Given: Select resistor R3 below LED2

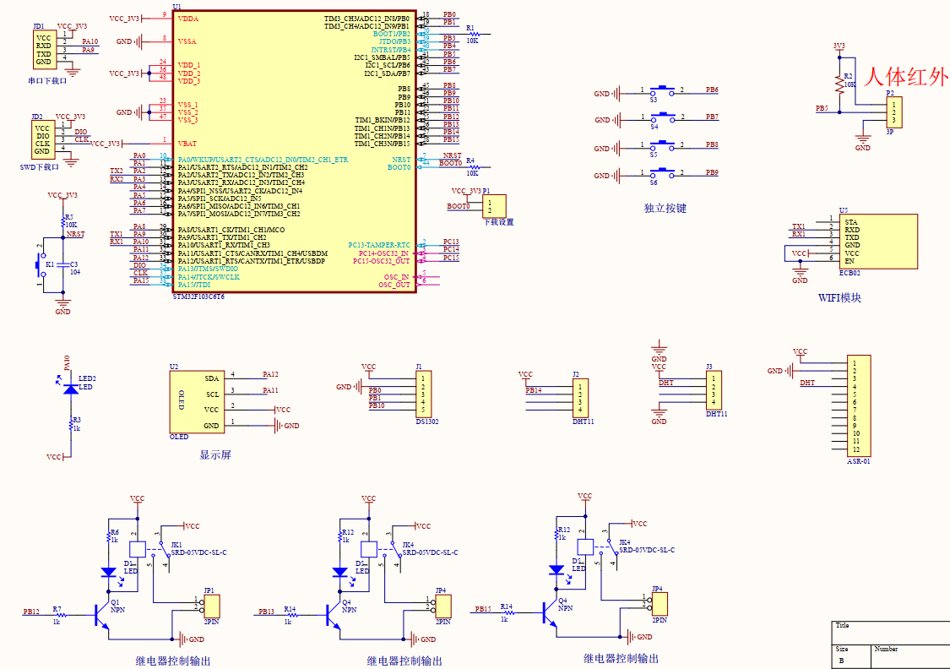Looking at the screenshot, I should tap(72, 424).
